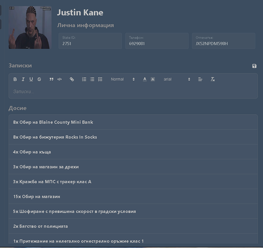
Task: Select the Rocks In Socks robbery record
Action: [x=133, y=137]
